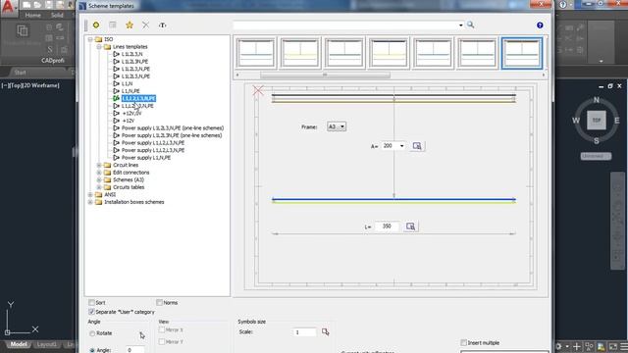Click the thumbnail strip right scroll arrow

544,75
